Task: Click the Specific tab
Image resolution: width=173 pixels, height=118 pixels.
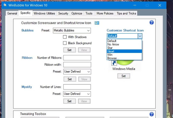Action: pyautogui.click(x=25, y=13)
